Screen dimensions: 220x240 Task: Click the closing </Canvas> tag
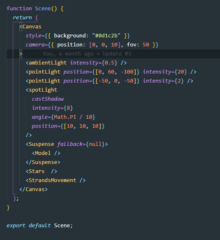coord(34,189)
